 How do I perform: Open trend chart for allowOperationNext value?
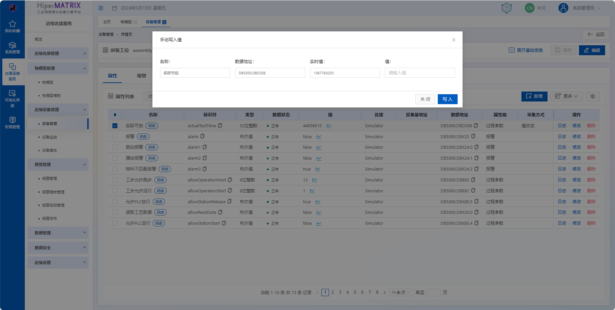point(315,180)
